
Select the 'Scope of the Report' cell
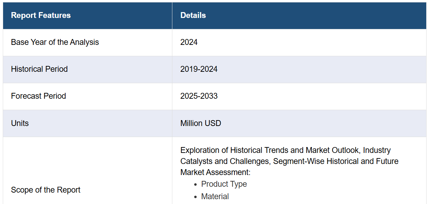(x=87, y=171)
